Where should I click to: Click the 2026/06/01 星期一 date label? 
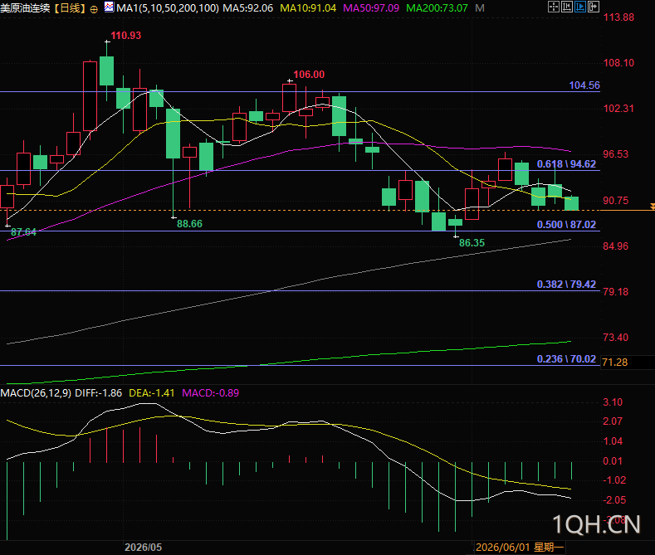[520, 547]
